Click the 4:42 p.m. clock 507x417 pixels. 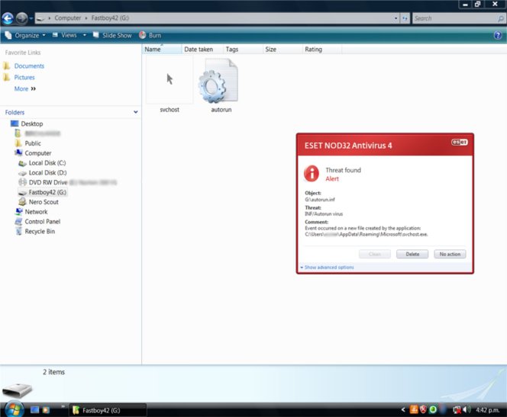pos(488,410)
